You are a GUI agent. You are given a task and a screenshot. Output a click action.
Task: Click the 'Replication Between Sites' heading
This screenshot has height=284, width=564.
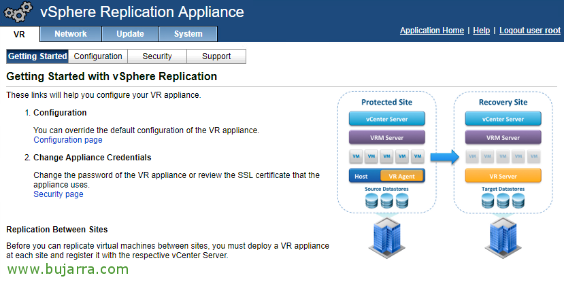[x=57, y=230]
